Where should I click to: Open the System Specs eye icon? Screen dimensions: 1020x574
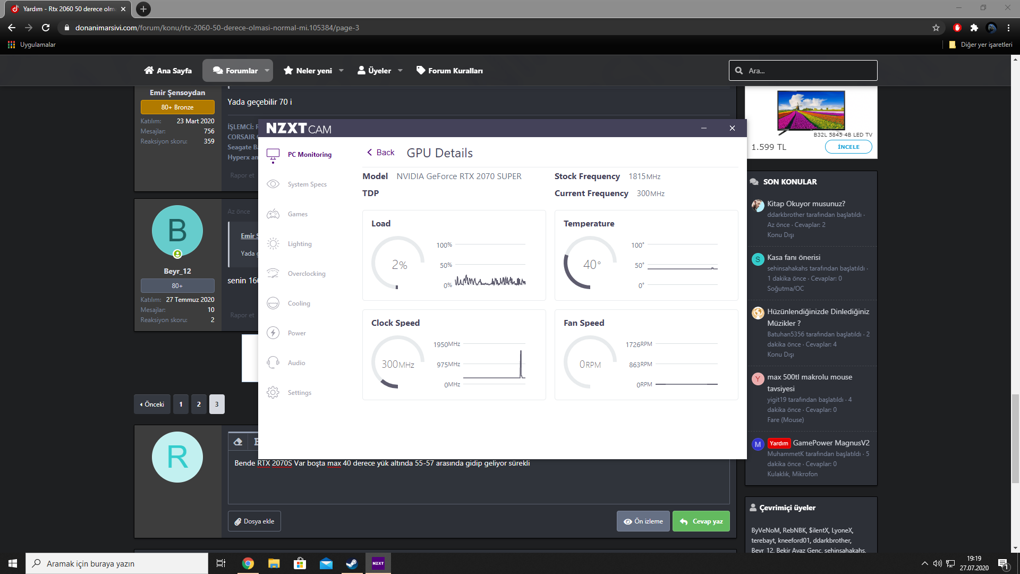coord(273,184)
